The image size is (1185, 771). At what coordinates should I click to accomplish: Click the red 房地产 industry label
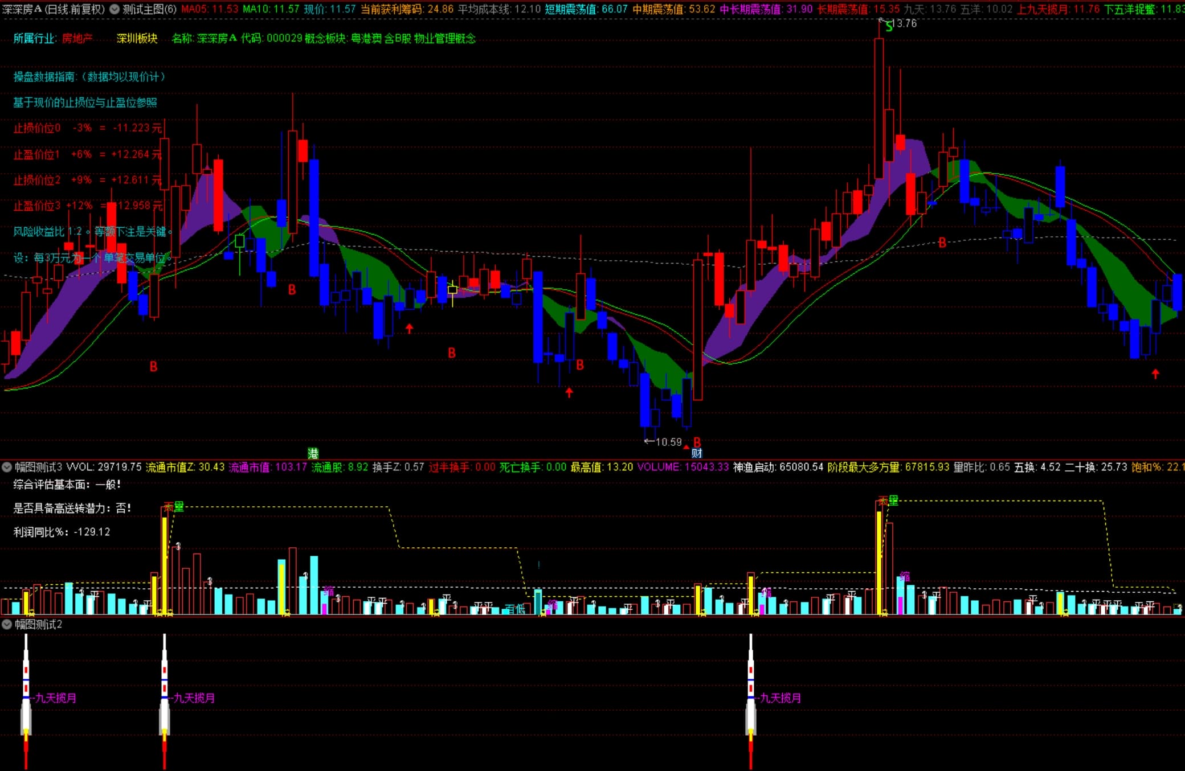point(77,38)
